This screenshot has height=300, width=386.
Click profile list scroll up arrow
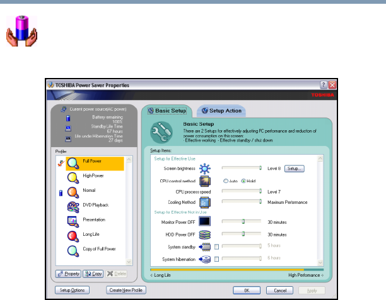(129, 160)
